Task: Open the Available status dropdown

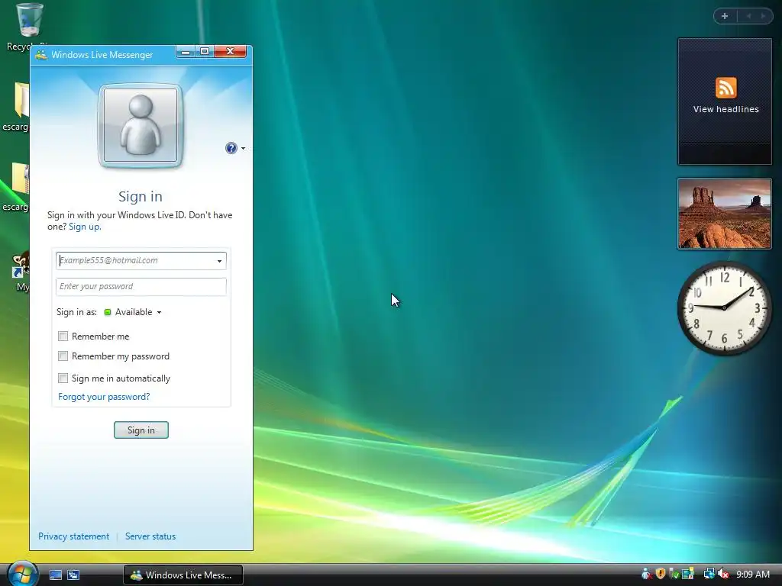Action: tap(133, 312)
